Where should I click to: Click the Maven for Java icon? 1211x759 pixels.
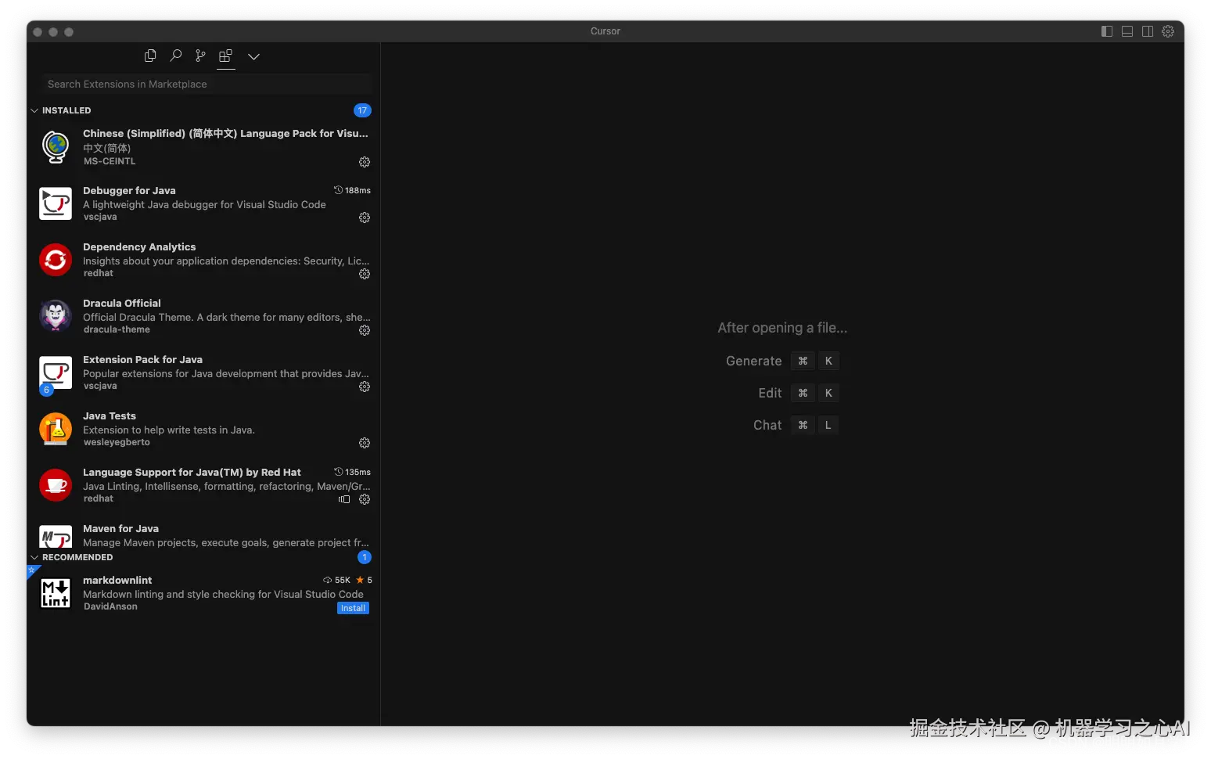pyautogui.click(x=56, y=537)
